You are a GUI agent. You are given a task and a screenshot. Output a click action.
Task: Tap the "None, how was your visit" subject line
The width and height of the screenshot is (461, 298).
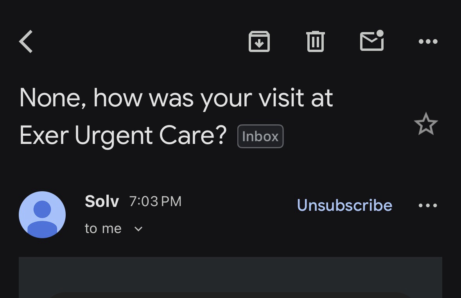pos(176,98)
